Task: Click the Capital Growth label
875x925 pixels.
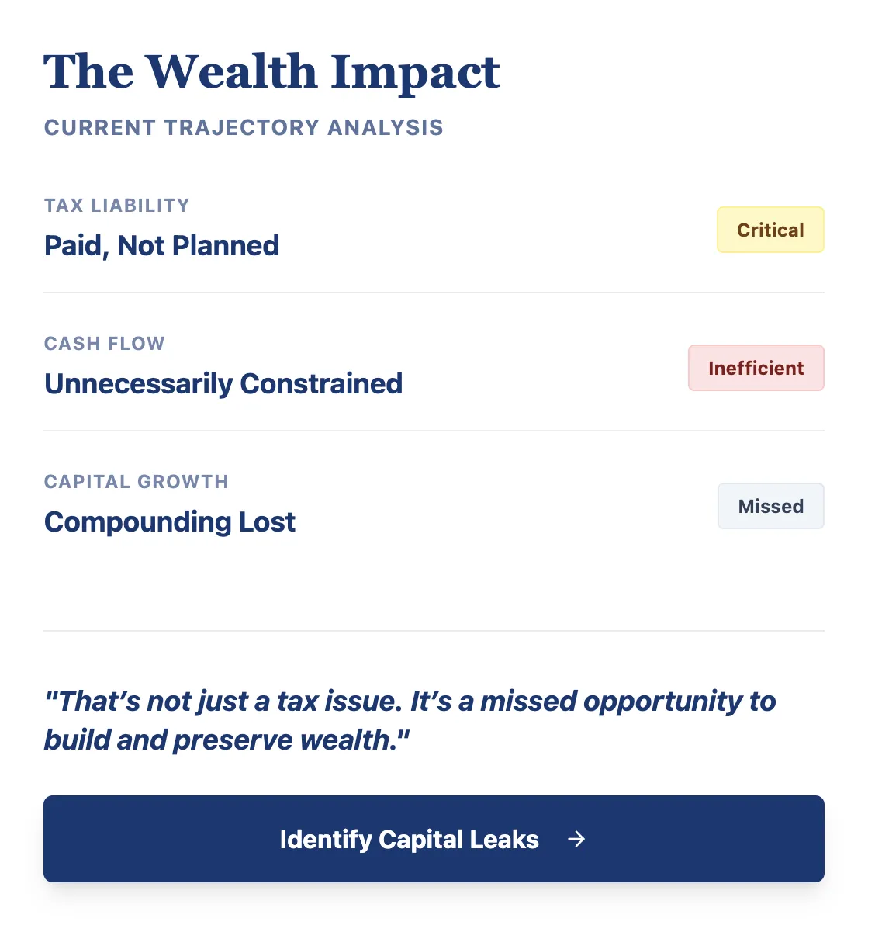Action: pos(137,481)
